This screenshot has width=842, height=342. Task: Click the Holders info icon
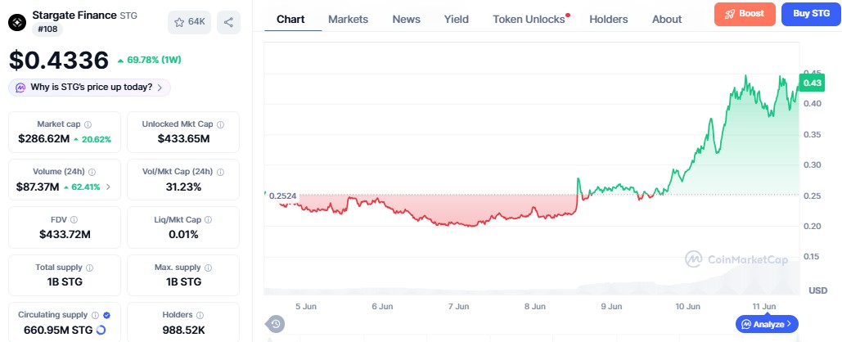(x=200, y=315)
